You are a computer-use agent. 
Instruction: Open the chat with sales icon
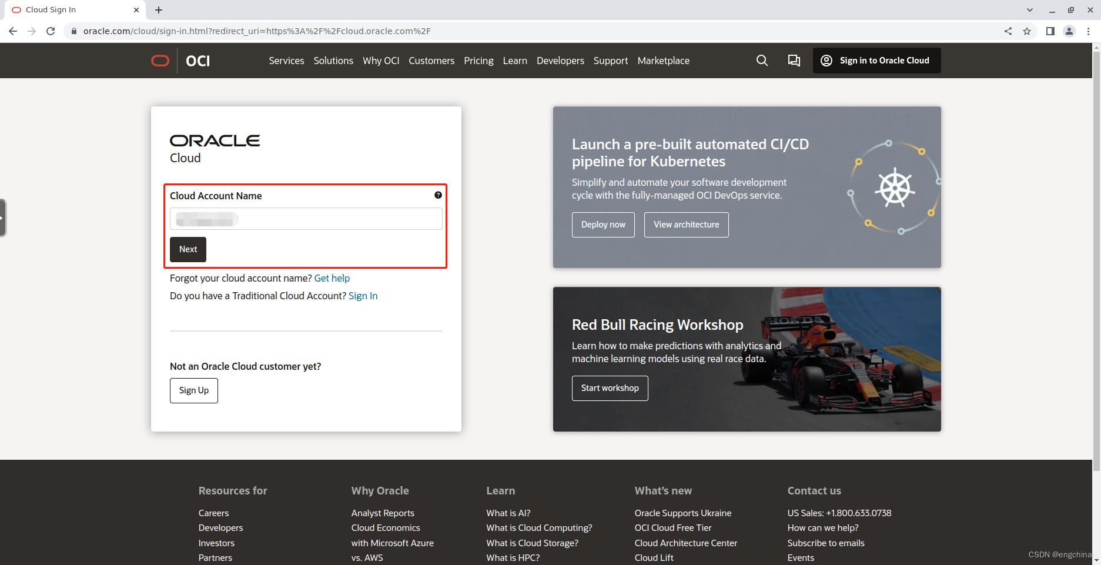(x=794, y=61)
